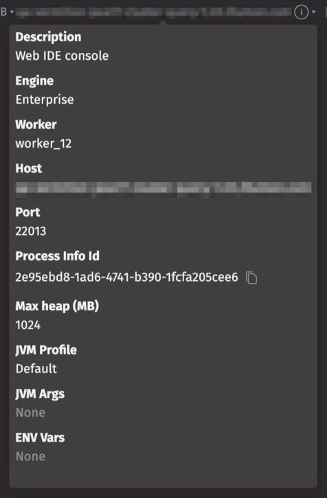This screenshot has height=498, width=327.
Task: Select the process ID text 2e95ebd8-1ad6-4741-b390-1fcfa205cee6
Action: (x=126, y=278)
